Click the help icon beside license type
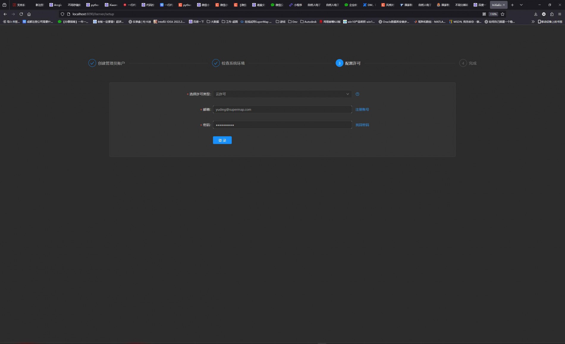 click(357, 94)
